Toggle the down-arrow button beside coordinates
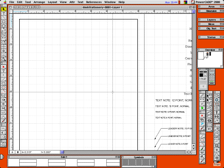The image size is (224, 168). (x=12, y=152)
